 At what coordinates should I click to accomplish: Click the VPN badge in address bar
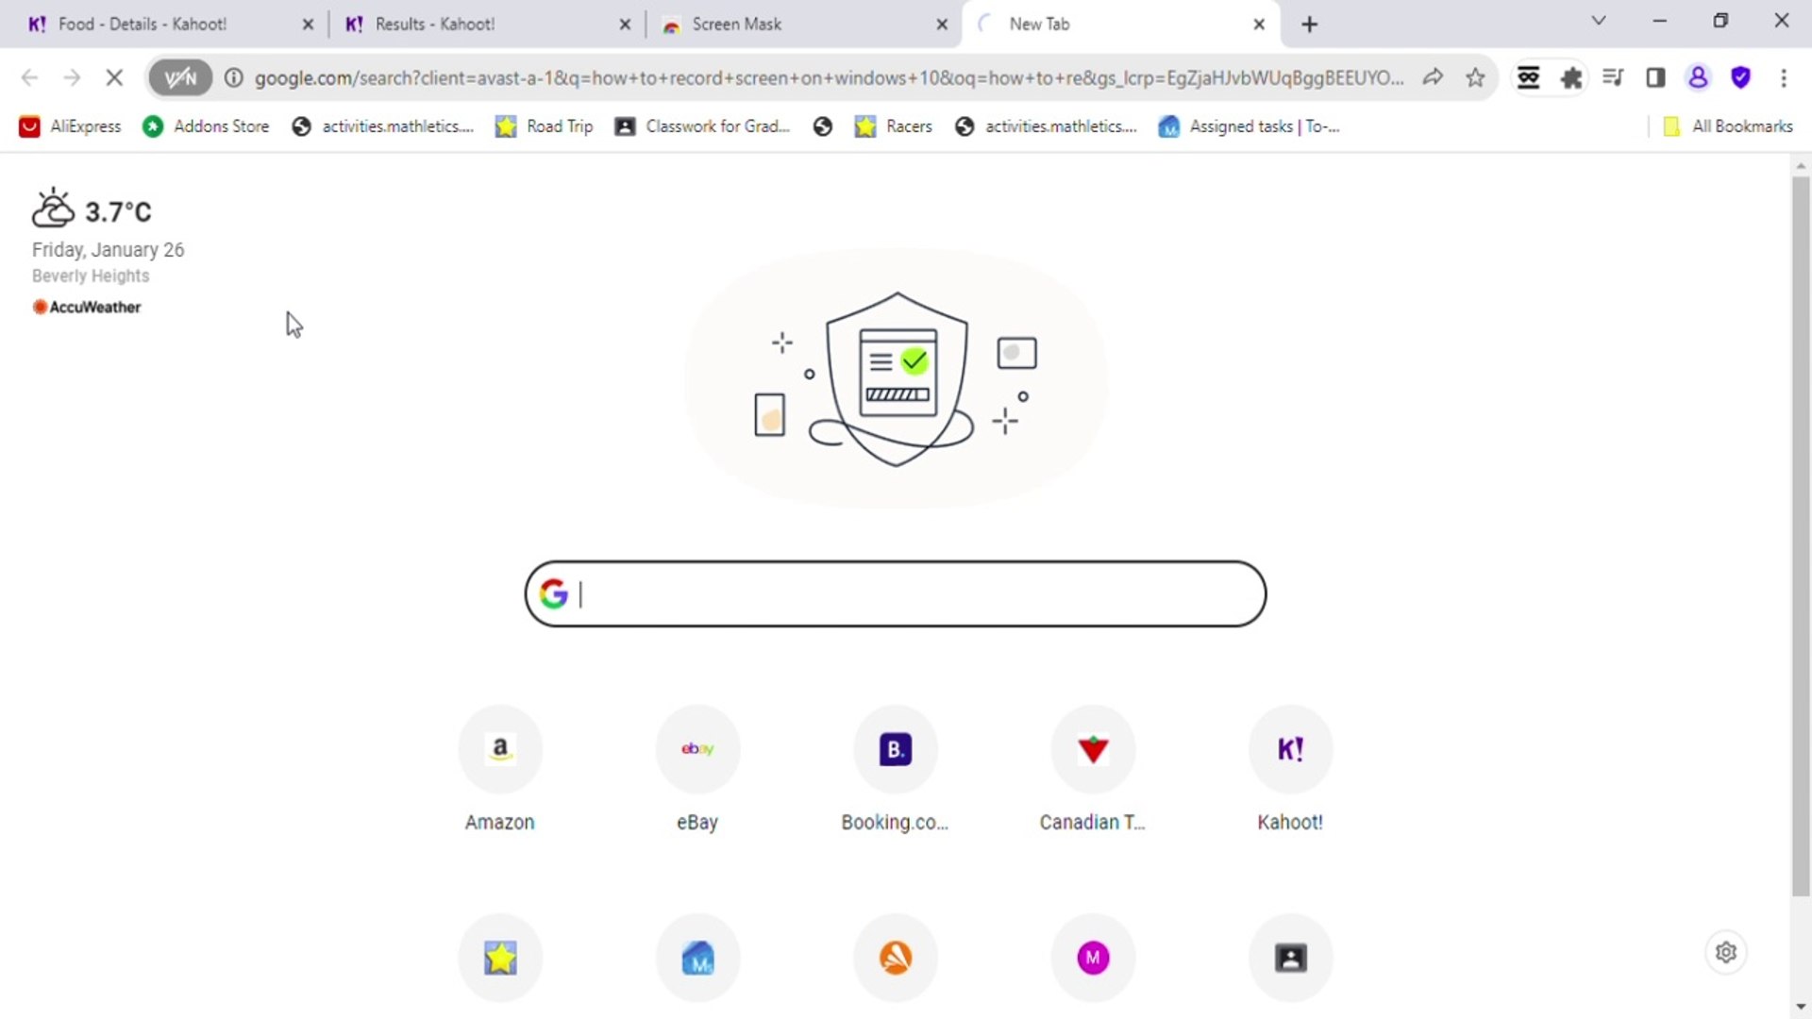(180, 78)
